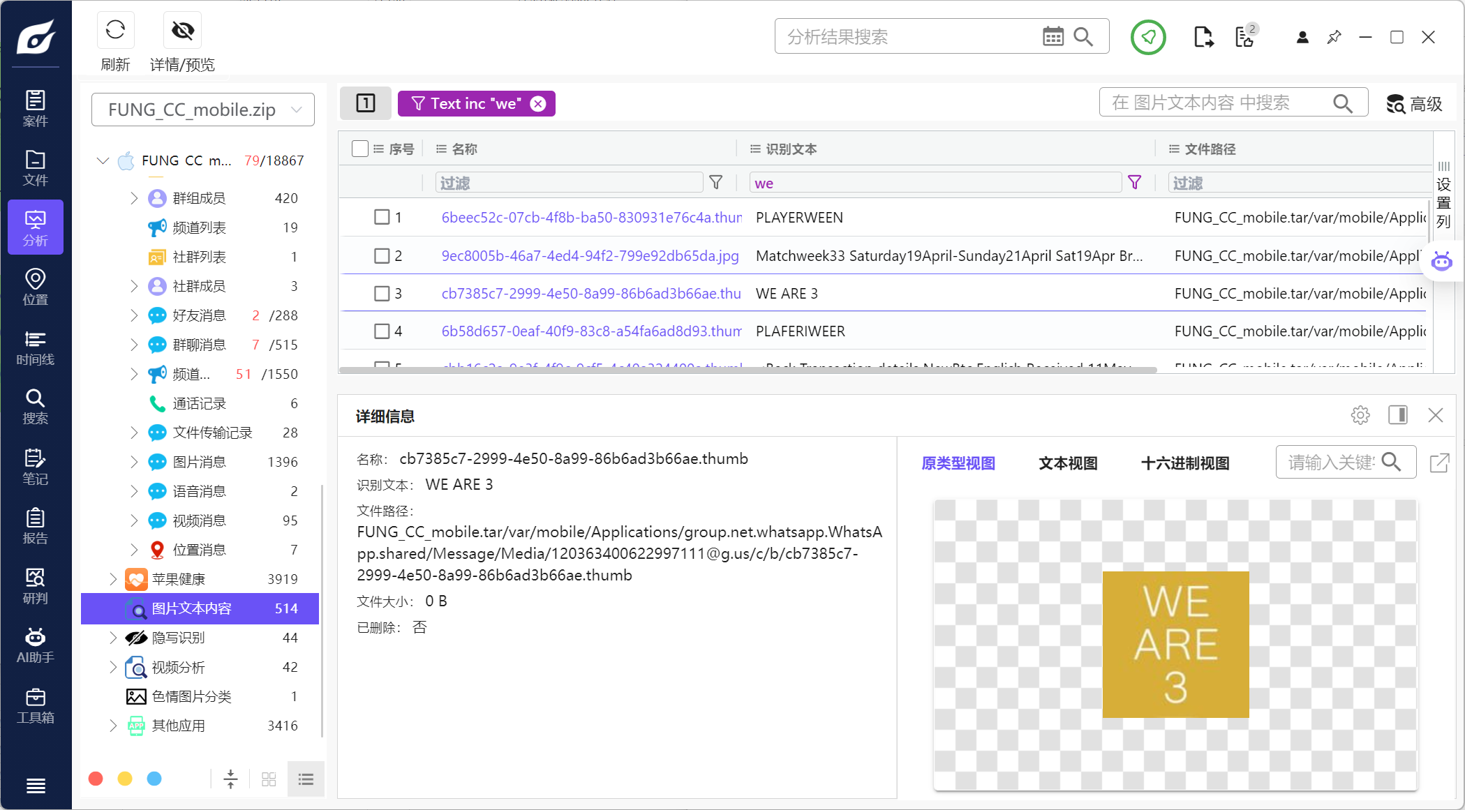Open detail panel settings gear icon

pyautogui.click(x=1360, y=415)
